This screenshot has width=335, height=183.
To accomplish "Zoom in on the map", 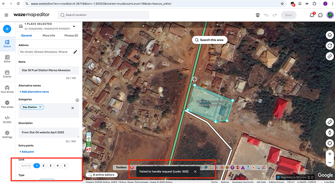I will (330, 154).
